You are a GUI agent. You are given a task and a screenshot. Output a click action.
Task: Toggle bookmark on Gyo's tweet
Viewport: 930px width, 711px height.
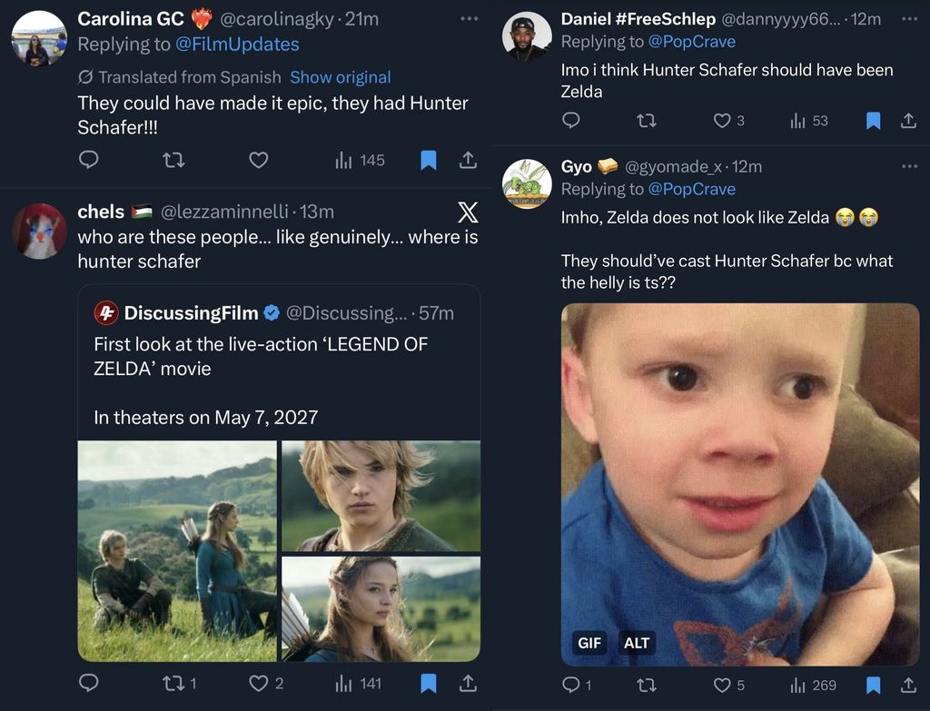click(x=873, y=685)
